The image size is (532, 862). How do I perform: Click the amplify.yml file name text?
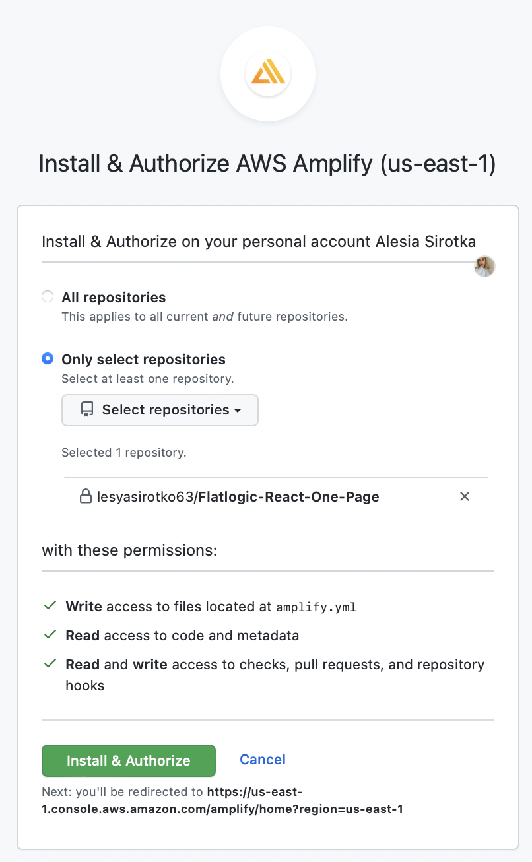(317, 607)
